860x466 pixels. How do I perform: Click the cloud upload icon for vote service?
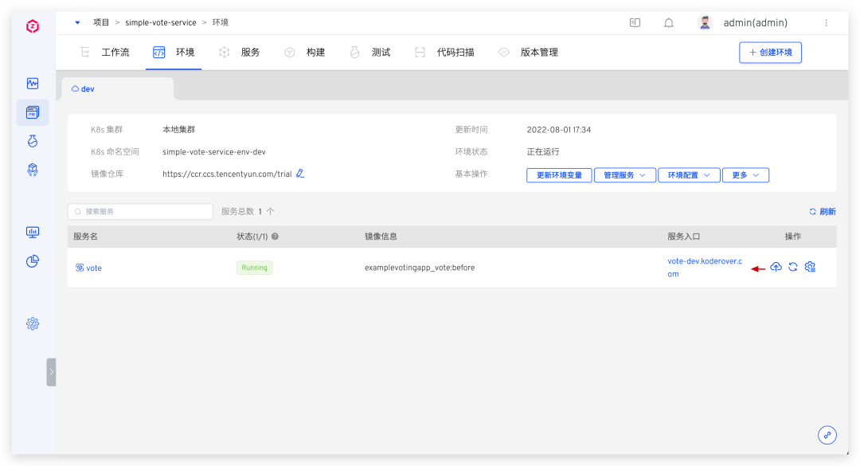(x=776, y=268)
